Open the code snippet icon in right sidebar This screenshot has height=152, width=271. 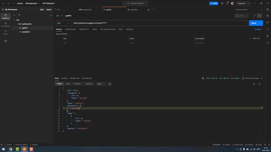(268, 29)
